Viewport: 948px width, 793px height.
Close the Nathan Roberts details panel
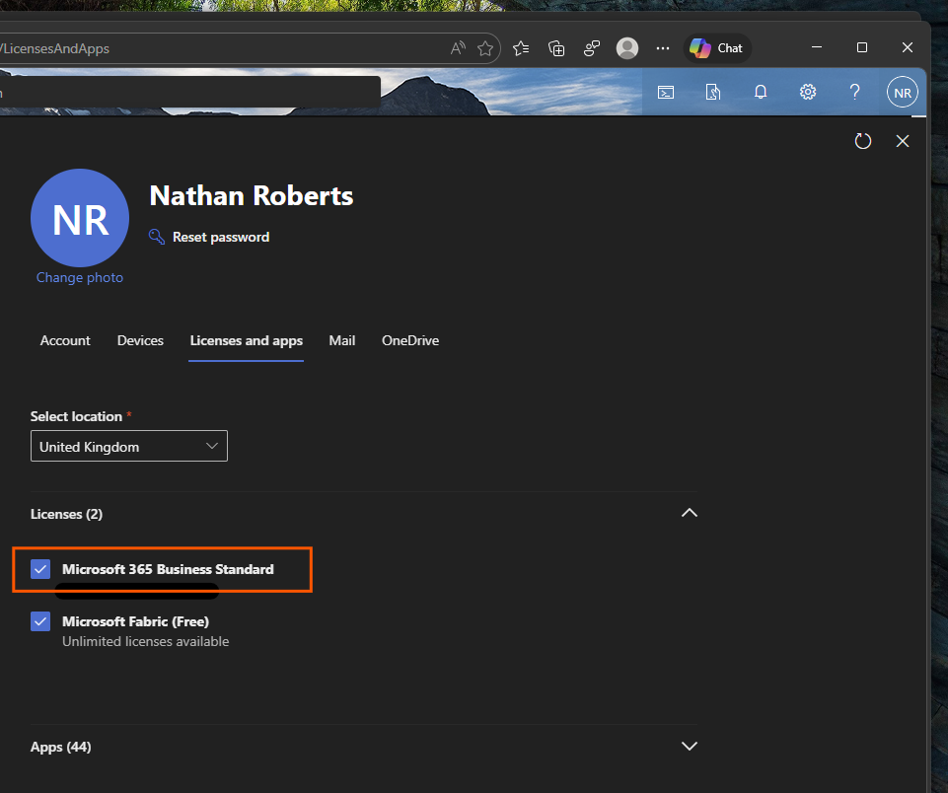[x=902, y=141]
